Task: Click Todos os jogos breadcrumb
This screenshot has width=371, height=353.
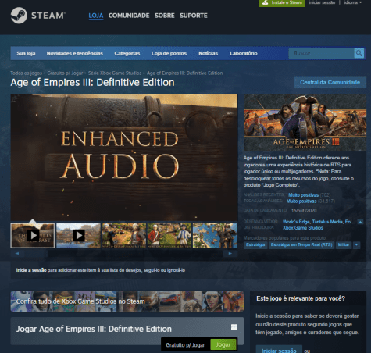Action: click(x=26, y=73)
